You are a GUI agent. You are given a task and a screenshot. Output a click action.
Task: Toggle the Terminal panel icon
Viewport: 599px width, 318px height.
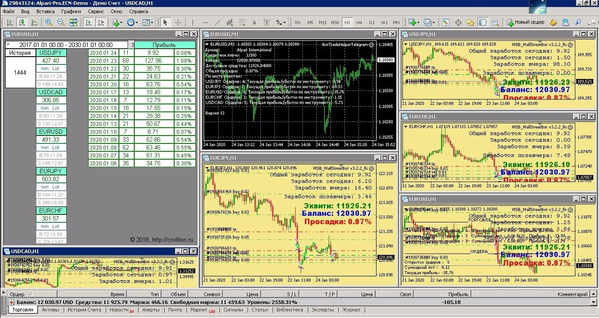tap(483, 22)
